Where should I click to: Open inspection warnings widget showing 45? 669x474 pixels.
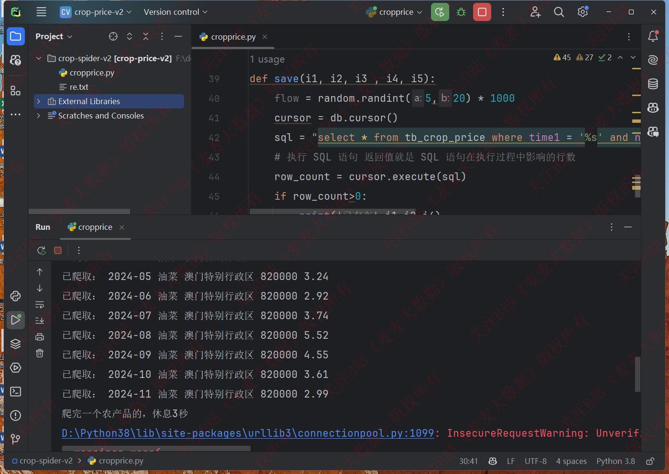point(562,57)
